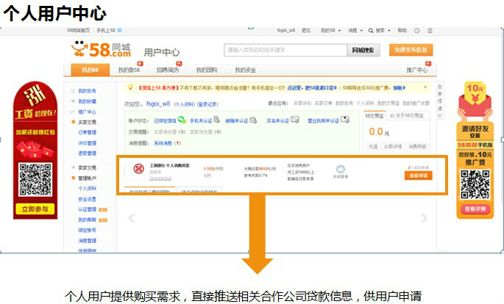Click the 同城搜索 button
The width and height of the screenshot is (504, 304).
(x=363, y=50)
